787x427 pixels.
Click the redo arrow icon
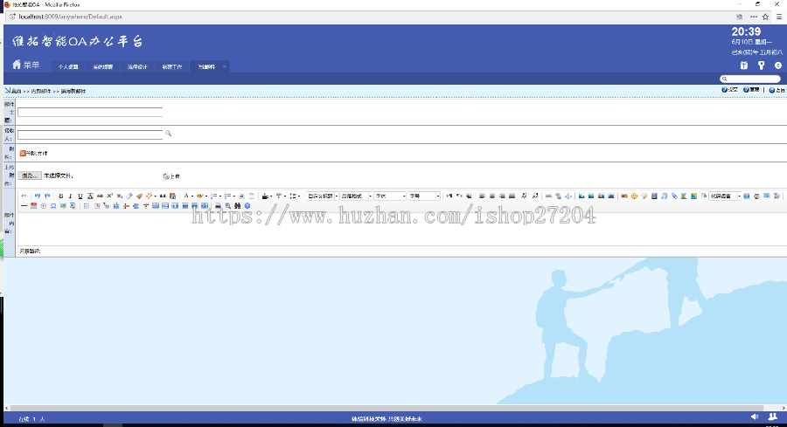(47, 196)
